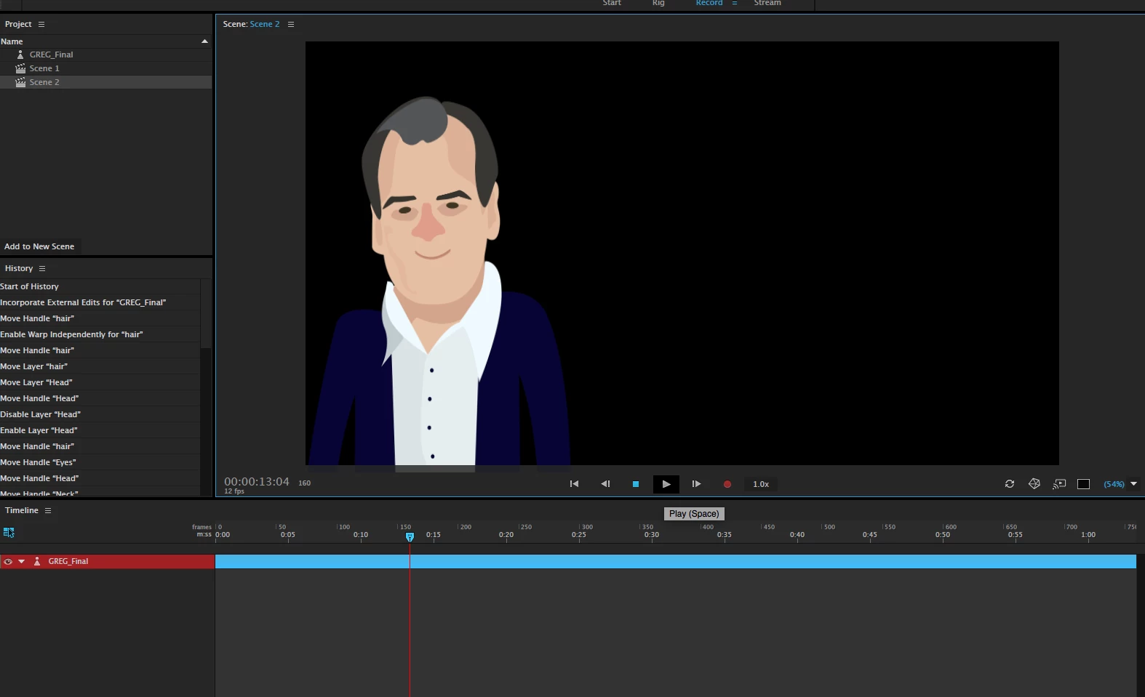Select the Timeline panel tab
1145x697 pixels.
pos(22,510)
